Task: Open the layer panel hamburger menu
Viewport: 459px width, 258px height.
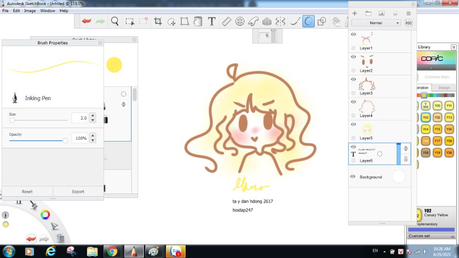Action: pyautogui.click(x=408, y=13)
